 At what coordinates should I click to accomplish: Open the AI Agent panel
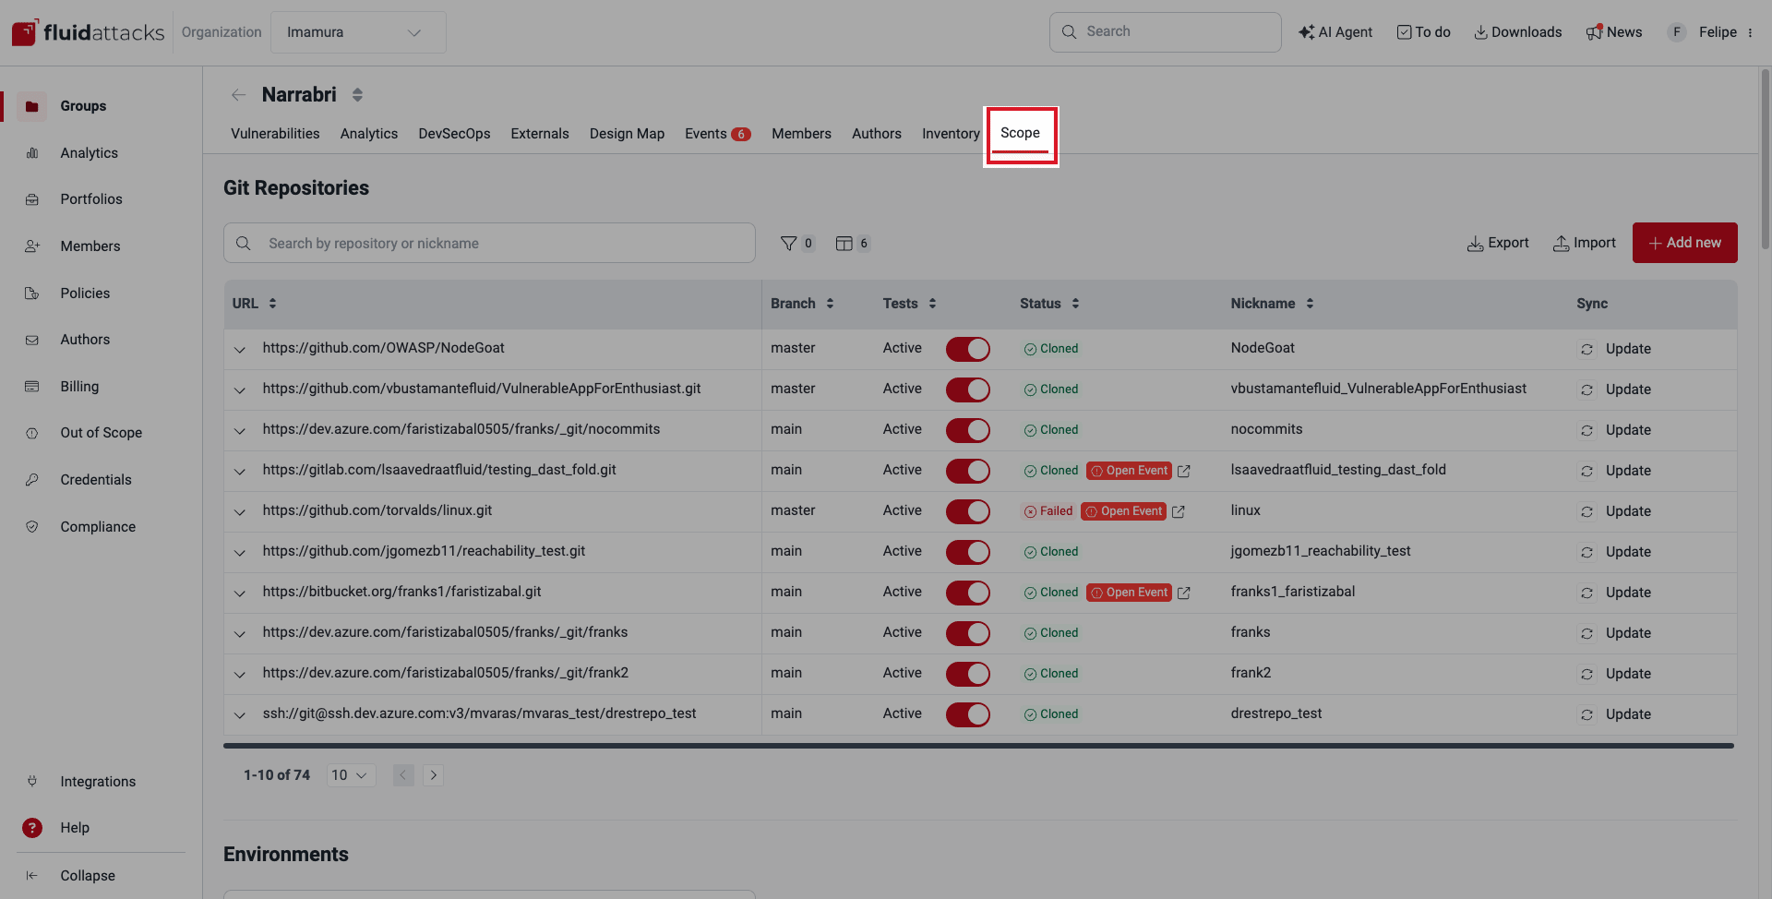coord(1335,31)
